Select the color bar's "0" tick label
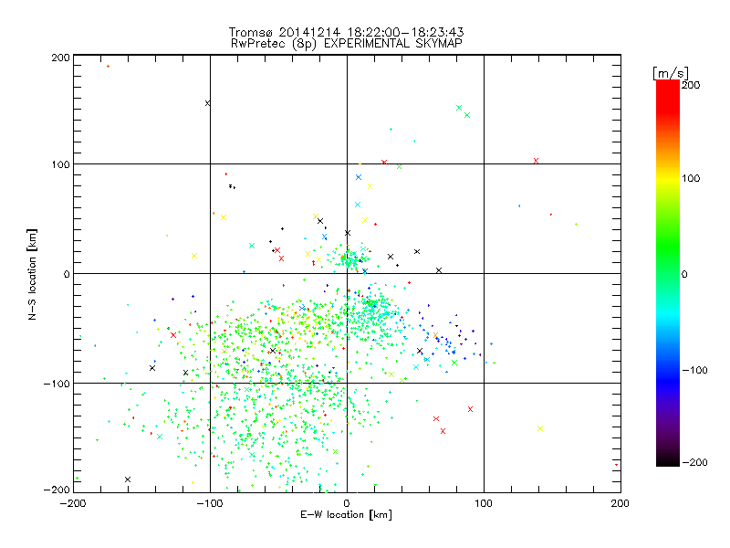Screen dimensions: 730x548 tap(684, 275)
